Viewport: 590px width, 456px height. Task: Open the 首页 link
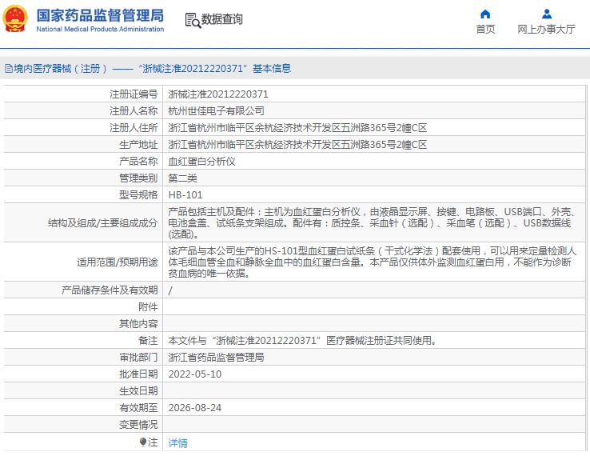pos(485,30)
